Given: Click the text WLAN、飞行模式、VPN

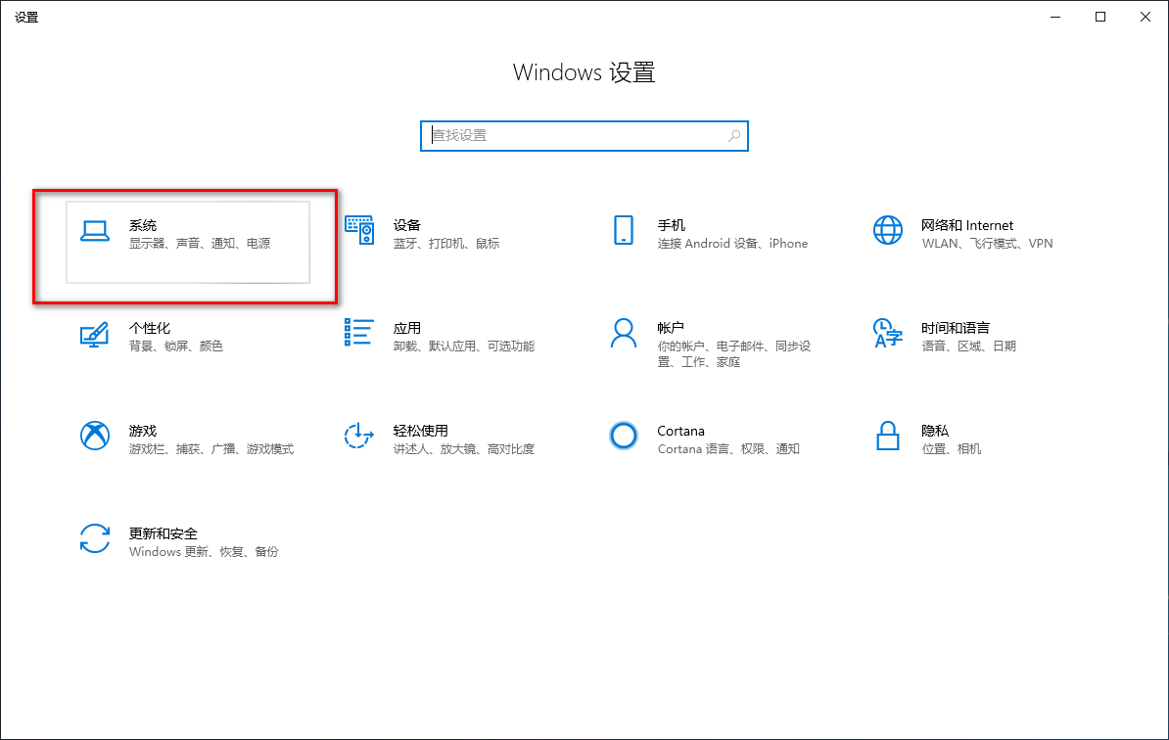Looking at the screenshot, I should coord(987,243).
